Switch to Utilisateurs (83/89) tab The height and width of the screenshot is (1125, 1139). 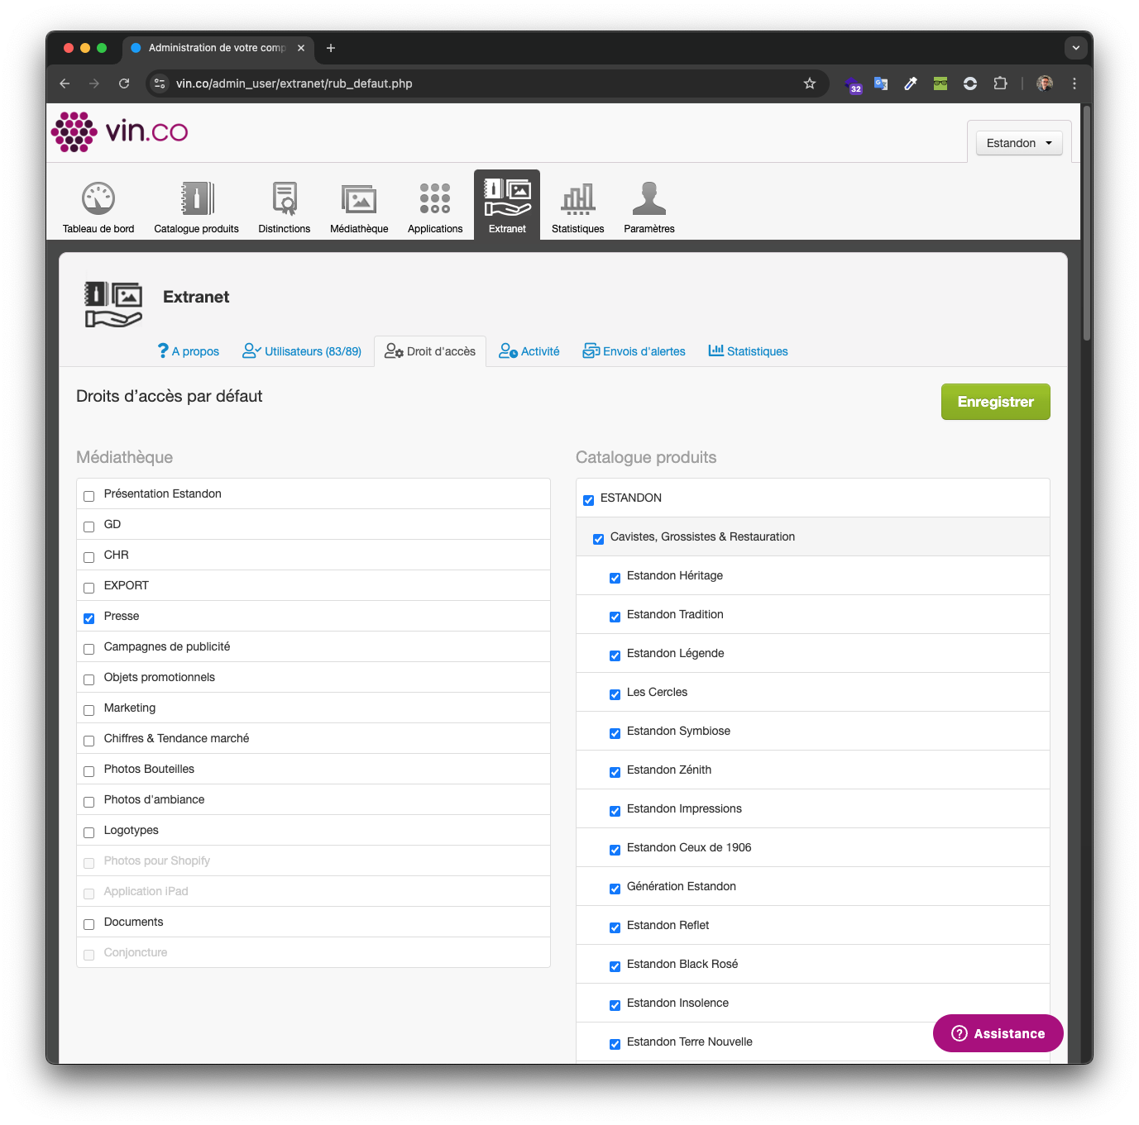click(x=302, y=351)
